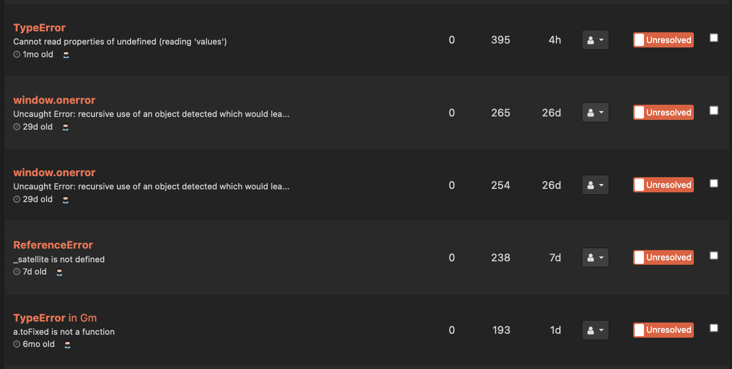The image size is (732, 369).
Task: Click the events count 395 on the TypeError row
Action: (x=500, y=40)
